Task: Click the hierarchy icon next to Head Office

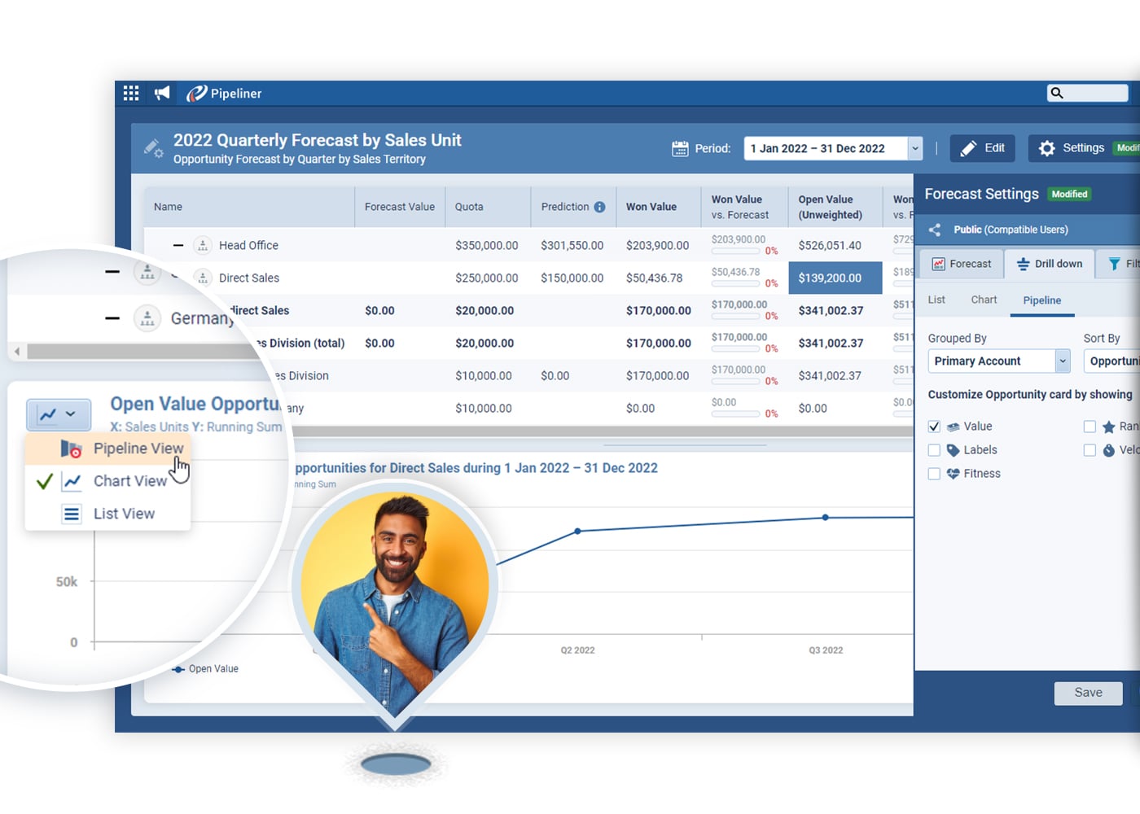Action: point(202,245)
